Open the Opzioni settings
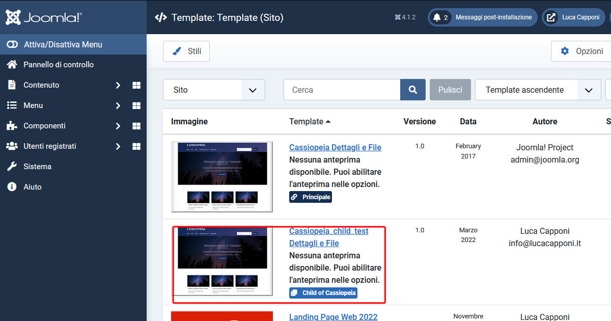Image resolution: width=611 pixels, height=321 pixels. click(581, 51)
